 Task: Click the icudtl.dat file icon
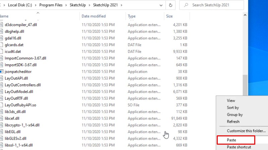click(x=2, y=52)
